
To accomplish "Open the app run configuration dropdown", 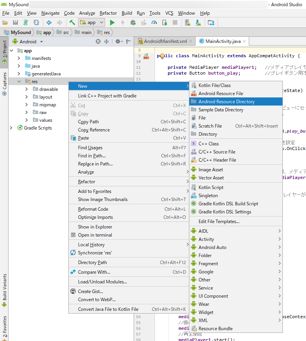I will [92, 22].
